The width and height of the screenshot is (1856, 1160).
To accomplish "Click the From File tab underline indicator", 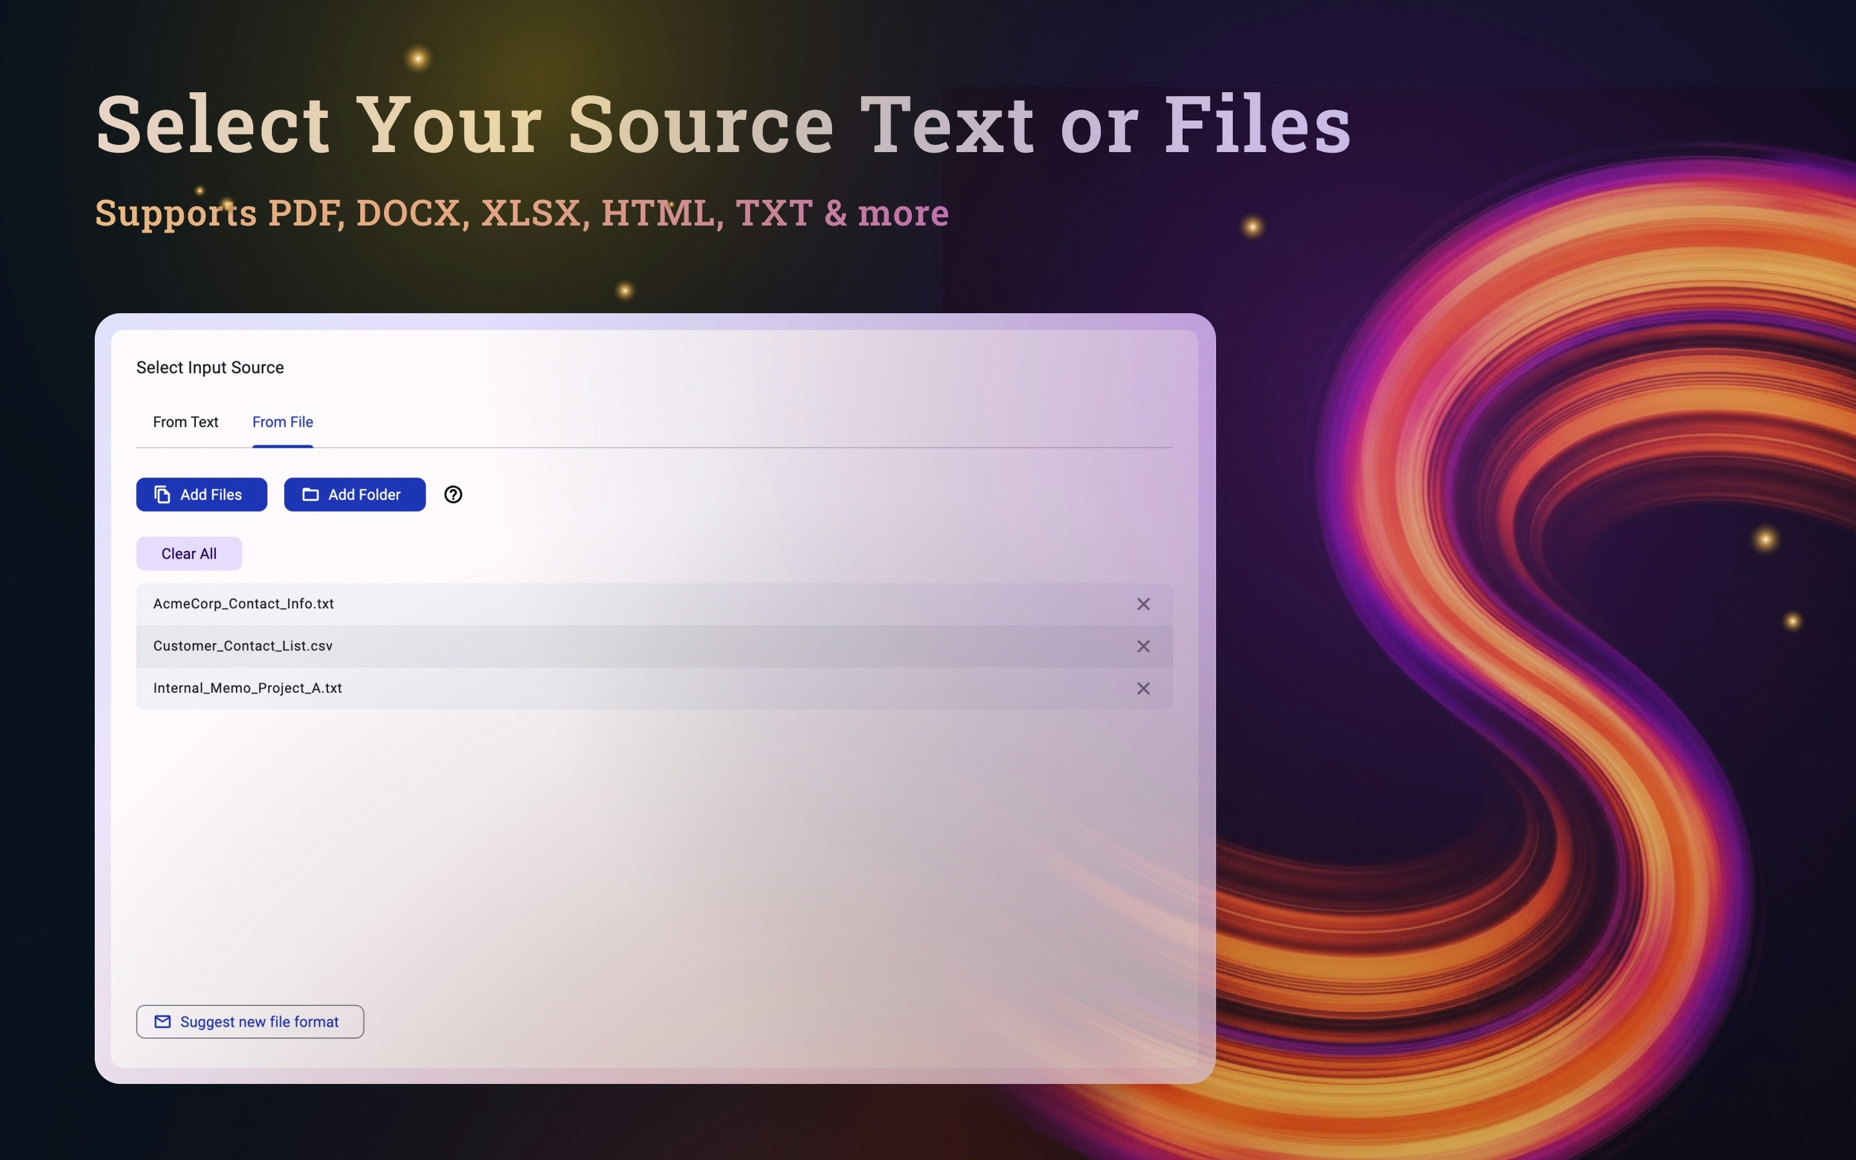I will click(x=282, y=443).
